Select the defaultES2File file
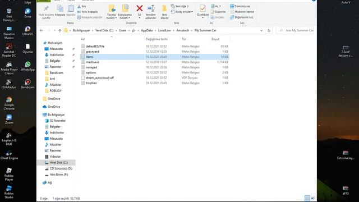Screen dimensions: 359x202 (x=95, y=46)
